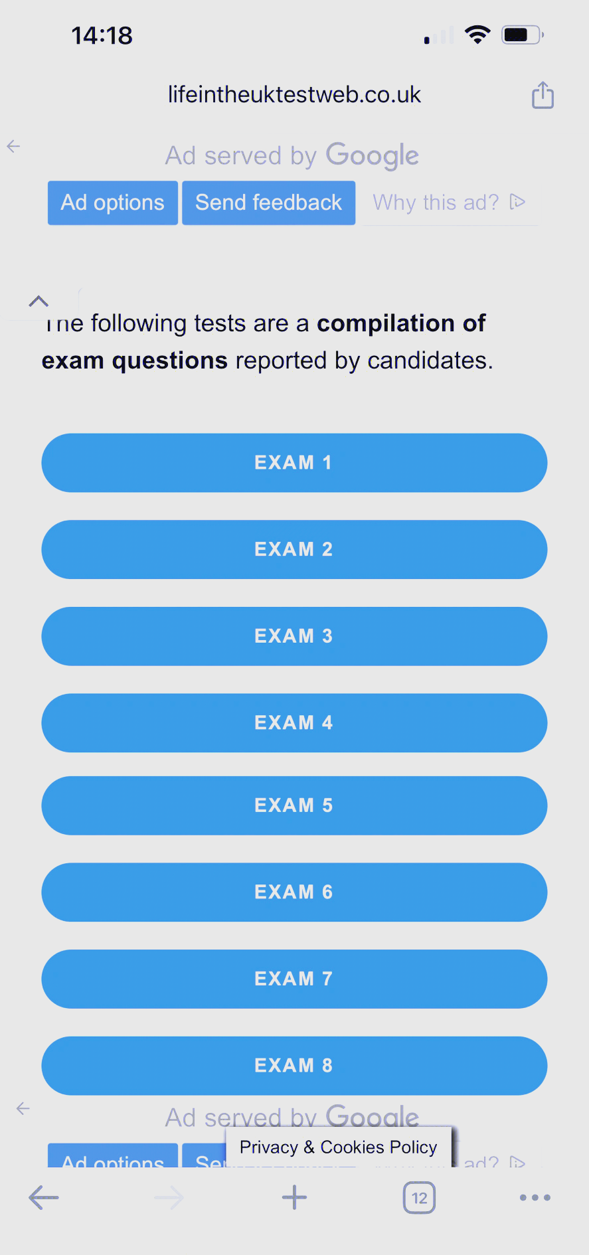Open the Privacy & Cookies Policy link
The height and width of the screenshot is (1255, 589).
[x=339, y=1147]
